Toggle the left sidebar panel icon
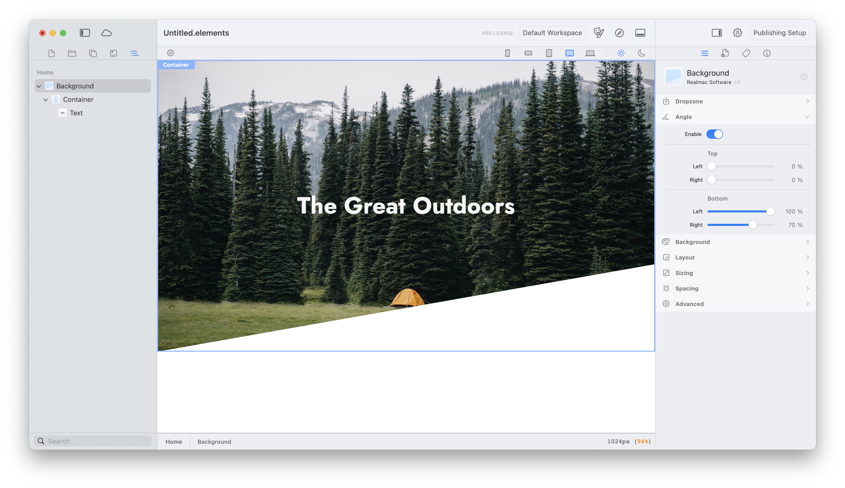The height and width of the screenshot is (488, 845). (x=85, y=33)
